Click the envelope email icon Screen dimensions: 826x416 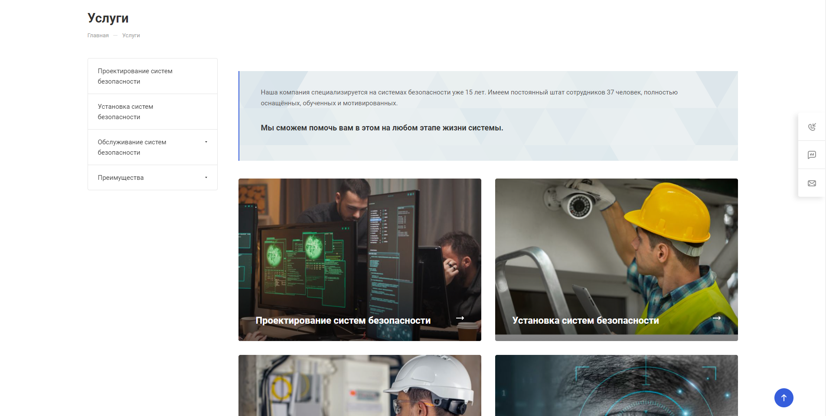(x=812, y=183)
